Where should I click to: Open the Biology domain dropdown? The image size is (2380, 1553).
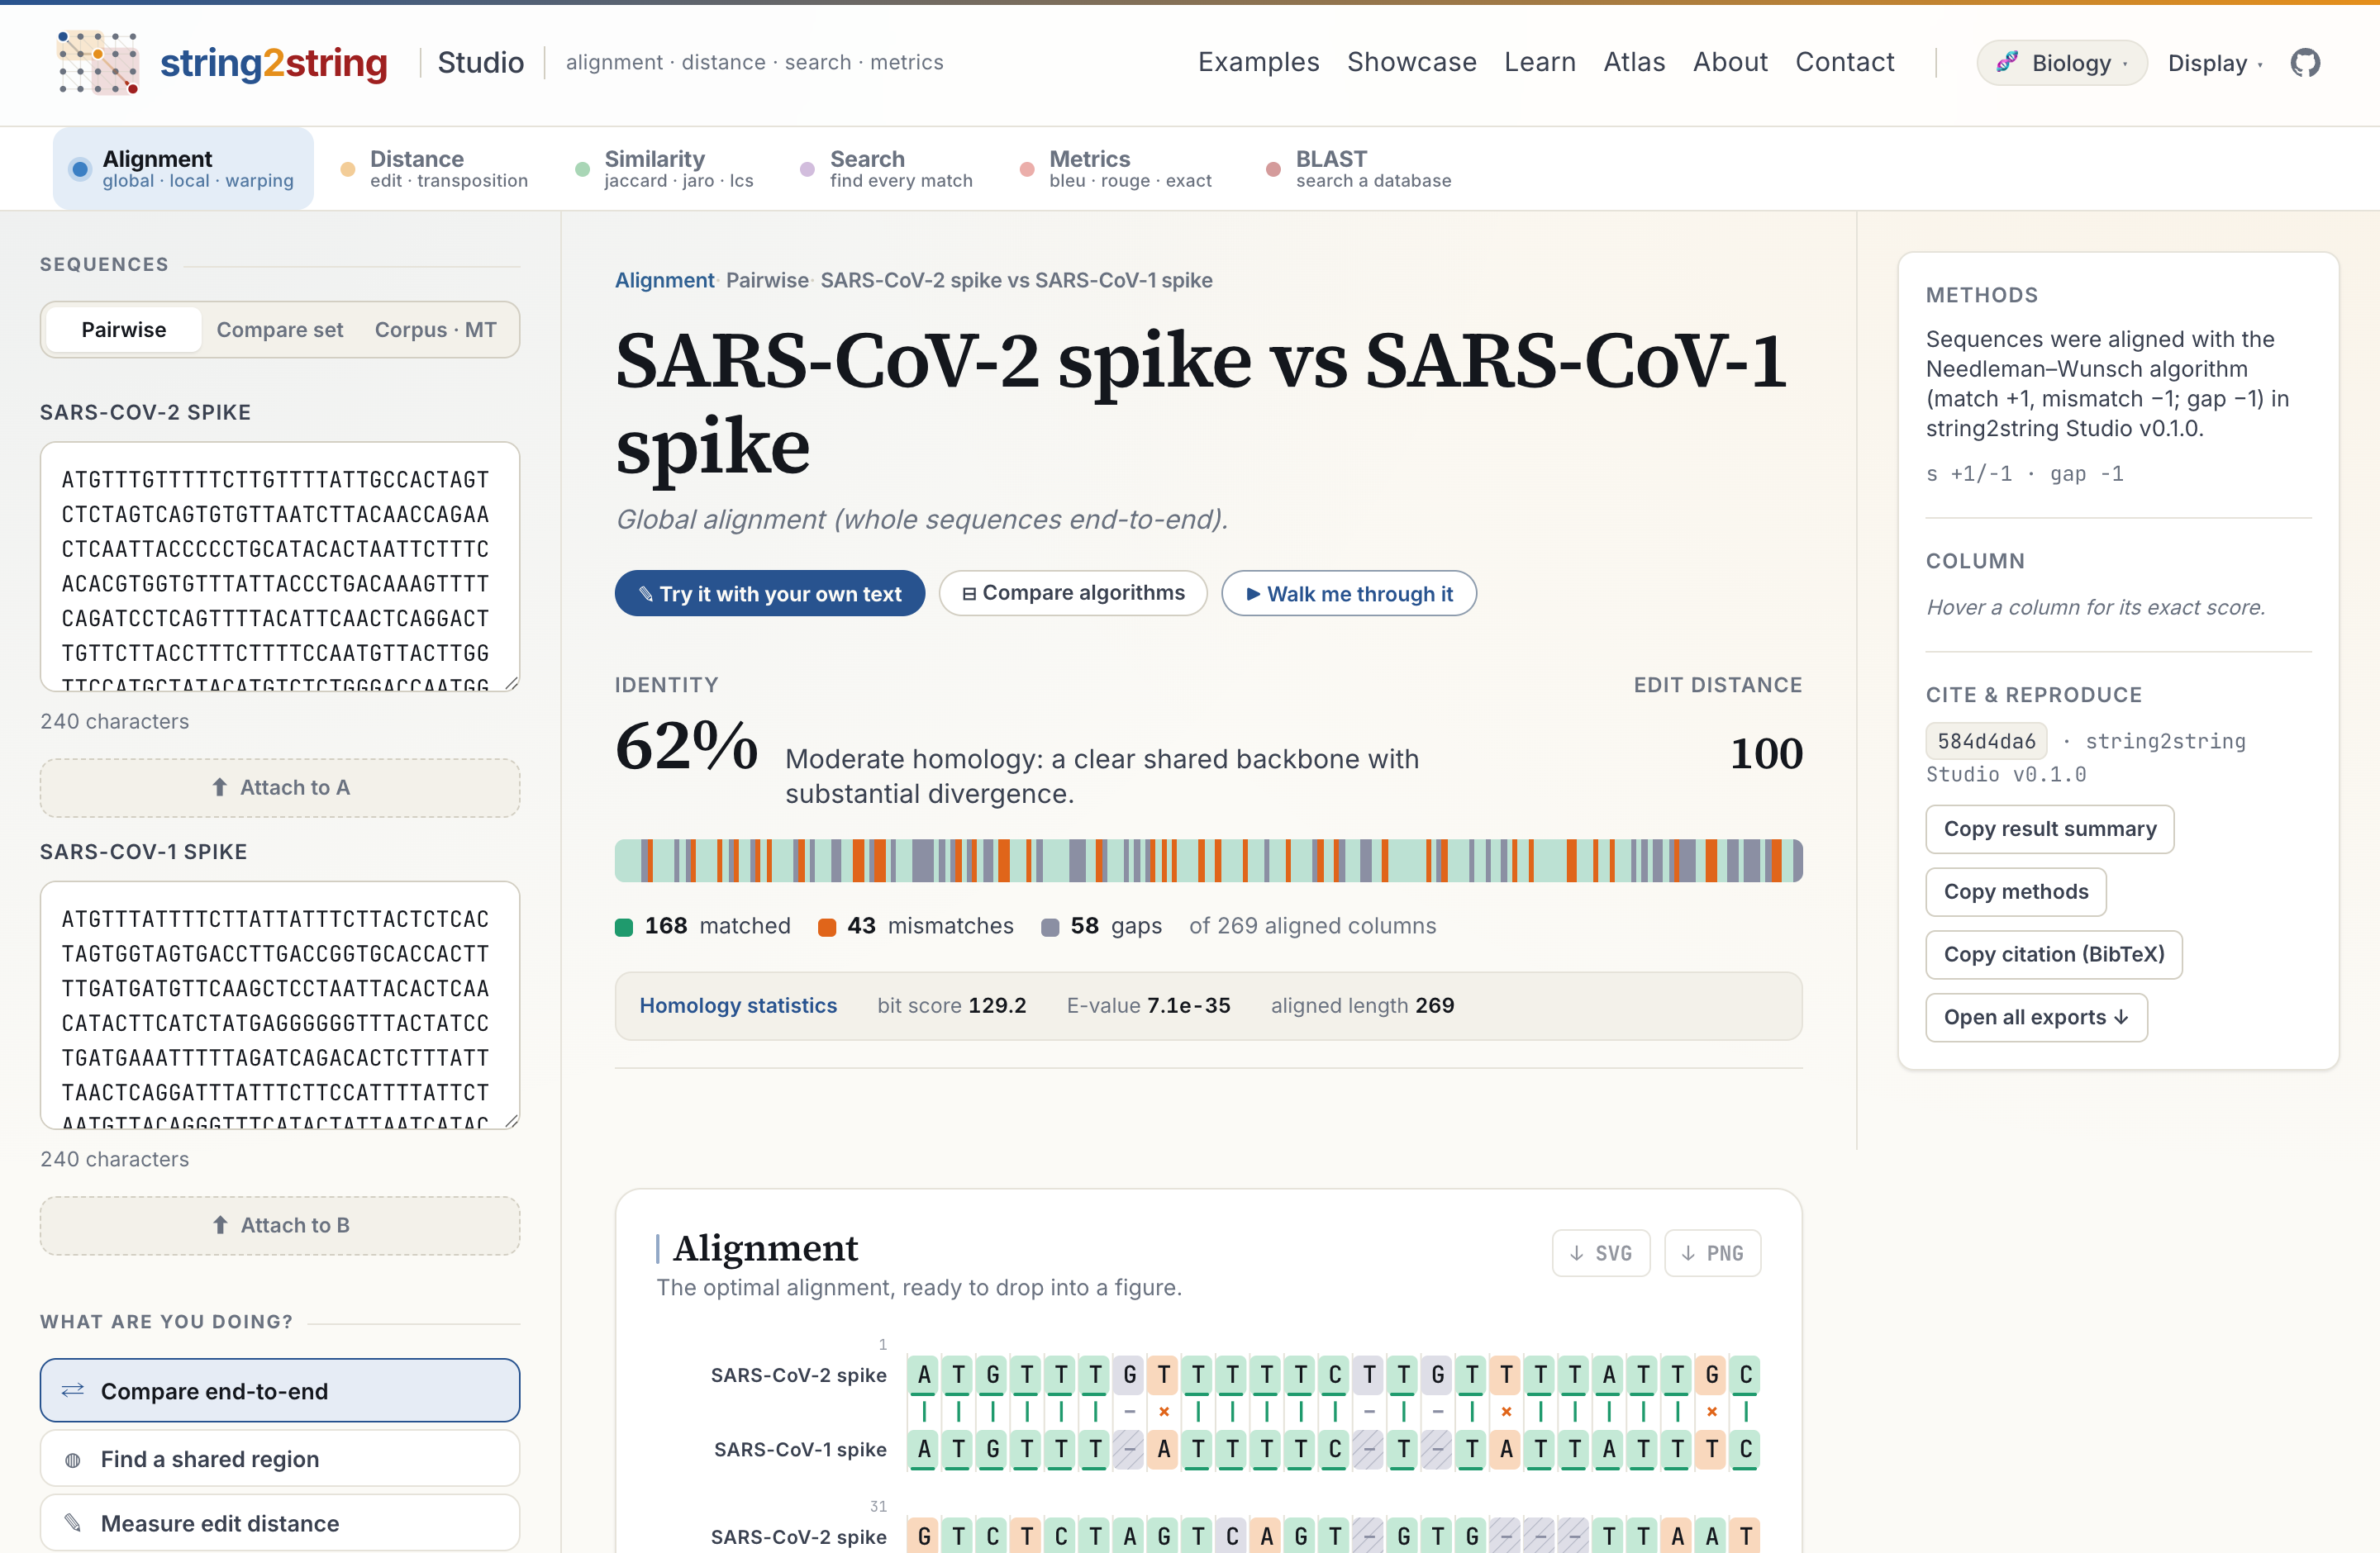(x=2062, y=63)
